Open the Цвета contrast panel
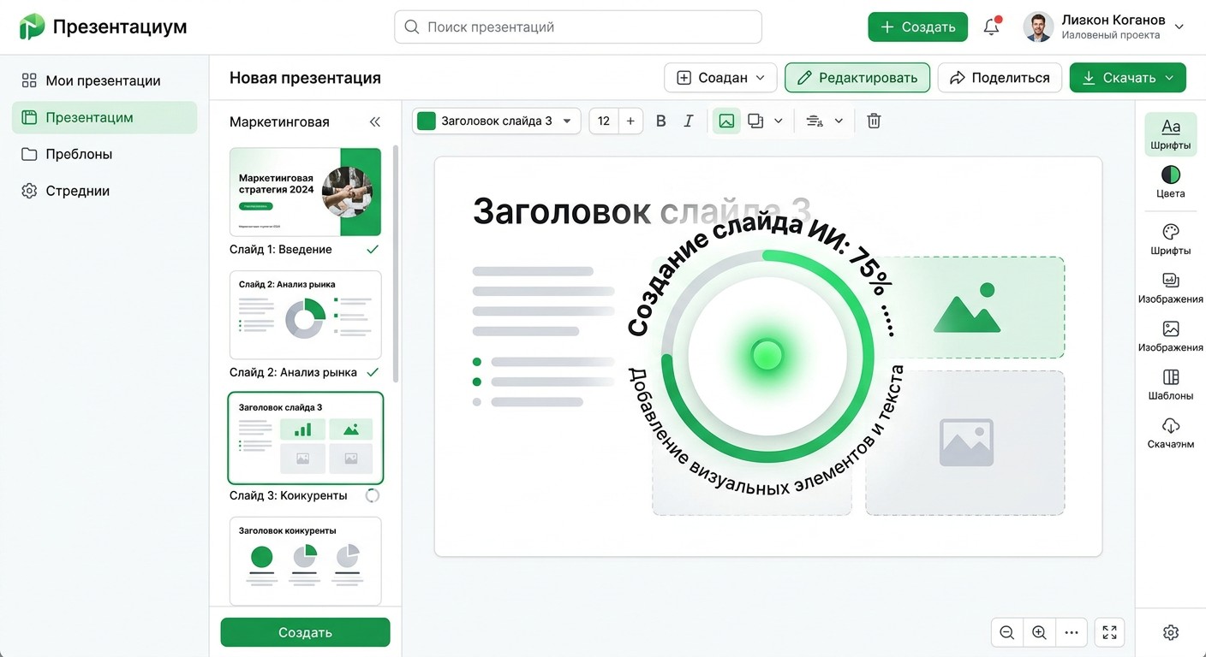 (x=1170, y=182)
